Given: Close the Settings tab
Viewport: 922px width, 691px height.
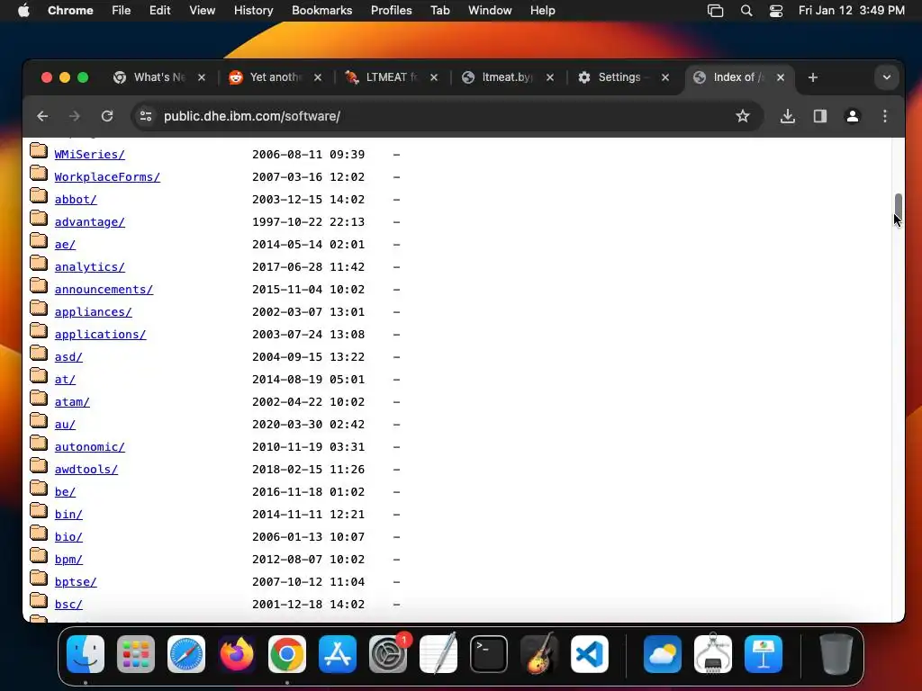Looking at the screenshot, I should [x=665, y=77].
